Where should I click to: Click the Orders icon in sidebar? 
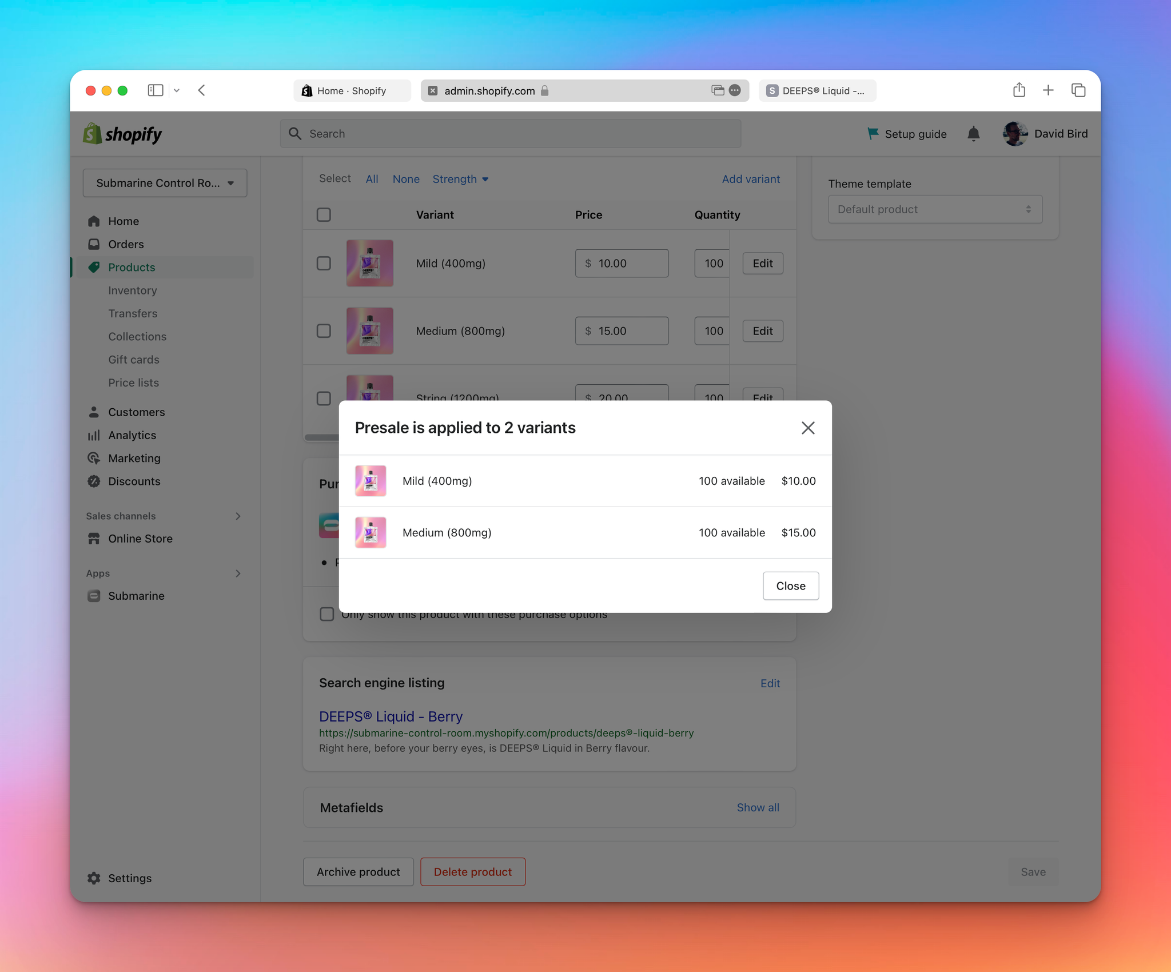pos(93,243)
